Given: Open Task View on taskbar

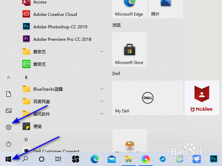Looking at the screenshot, I should coord(58,159).
